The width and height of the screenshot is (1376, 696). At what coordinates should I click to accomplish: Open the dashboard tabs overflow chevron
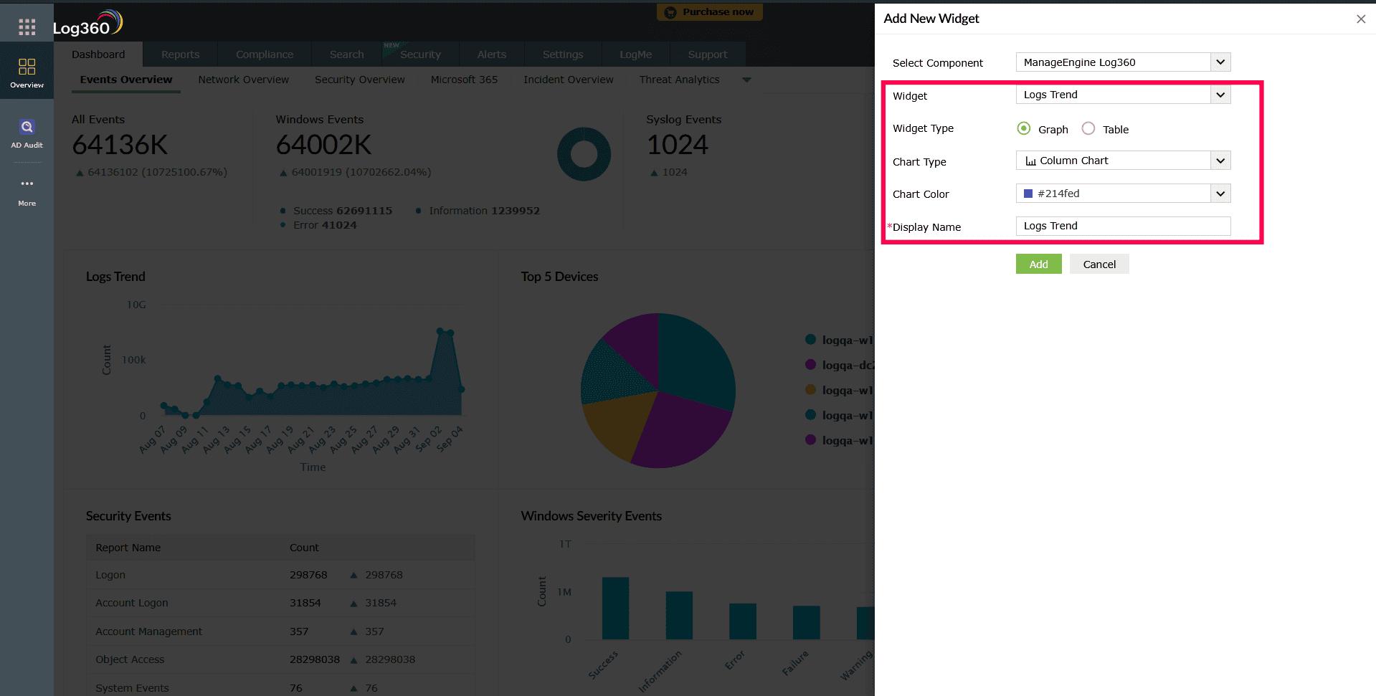746,80
